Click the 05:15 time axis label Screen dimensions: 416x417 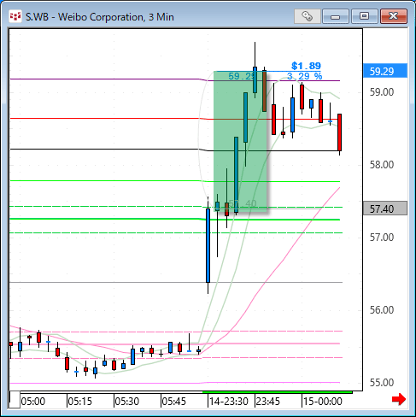click(x=80, y=402)
